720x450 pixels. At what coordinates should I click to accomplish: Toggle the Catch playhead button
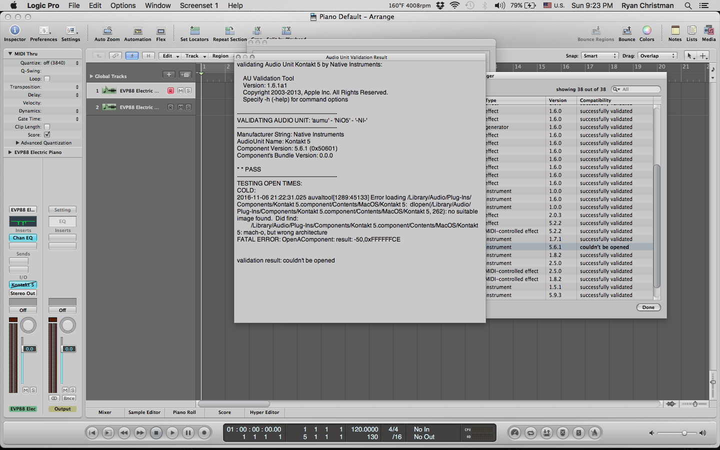(132, 56)
